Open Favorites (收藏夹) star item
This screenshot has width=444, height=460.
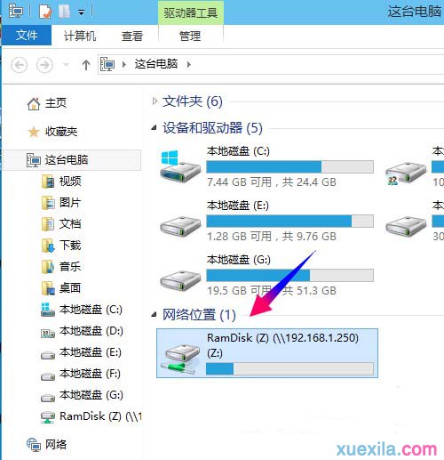click(x=52, y=132)
